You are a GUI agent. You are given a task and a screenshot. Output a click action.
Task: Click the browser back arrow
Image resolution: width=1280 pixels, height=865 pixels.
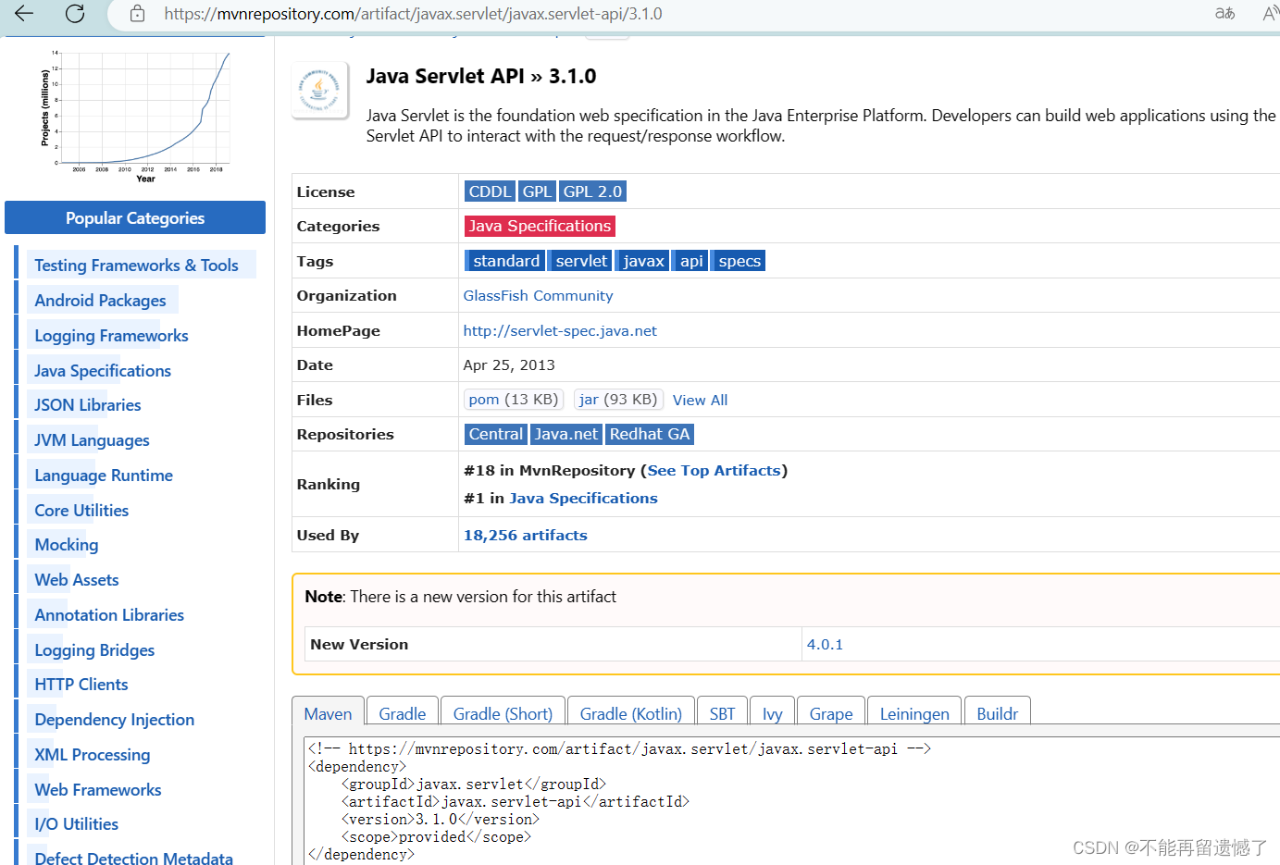pos(24,13)
